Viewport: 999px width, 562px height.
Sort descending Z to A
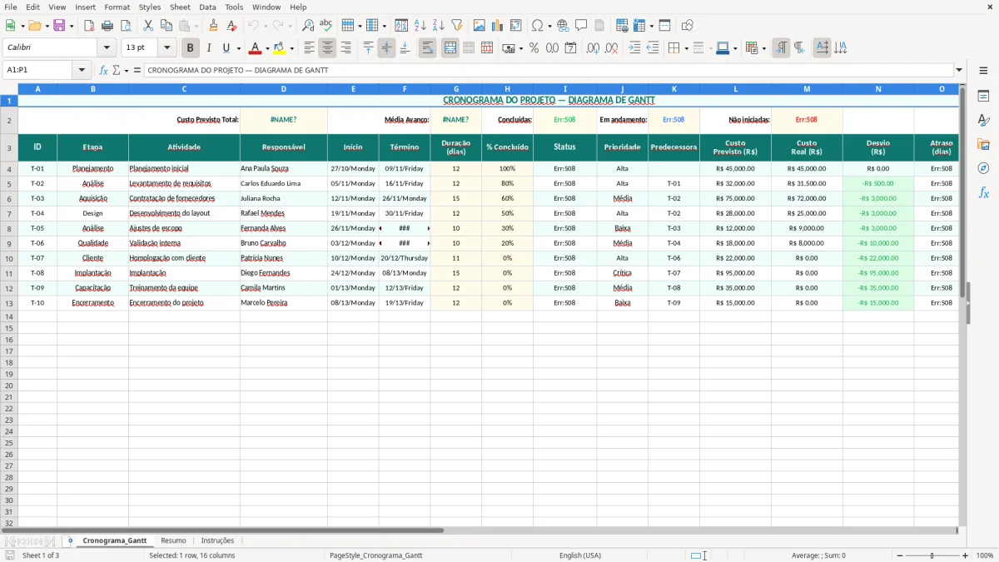click(x=439, y=26)
